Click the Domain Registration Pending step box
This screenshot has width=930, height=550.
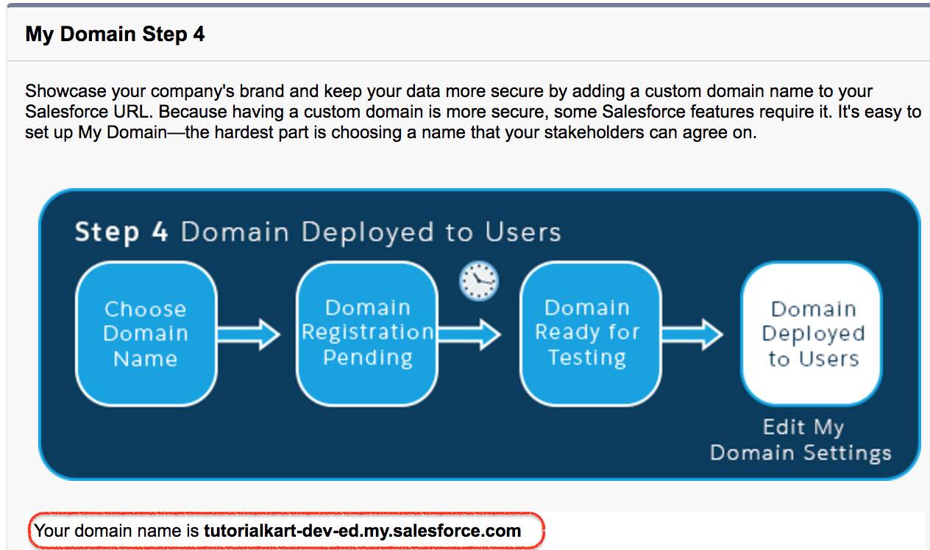367,334
